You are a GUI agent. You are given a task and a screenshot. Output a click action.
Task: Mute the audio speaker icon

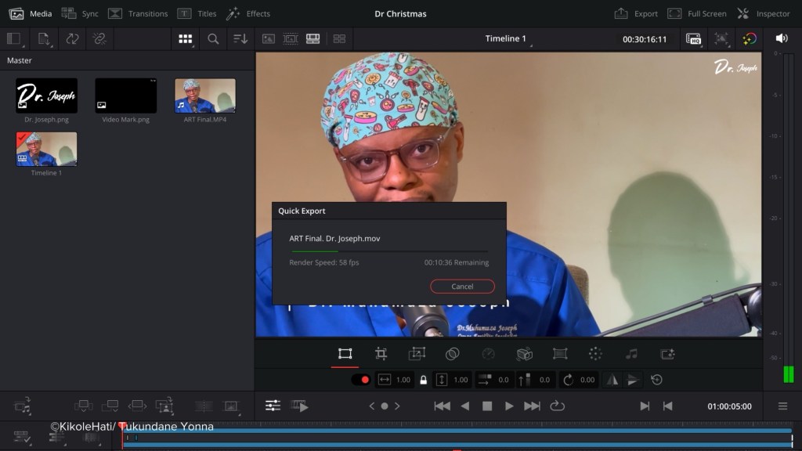tap(781, 38)
